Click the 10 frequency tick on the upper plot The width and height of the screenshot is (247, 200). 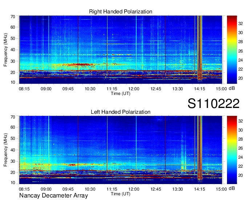13,82
